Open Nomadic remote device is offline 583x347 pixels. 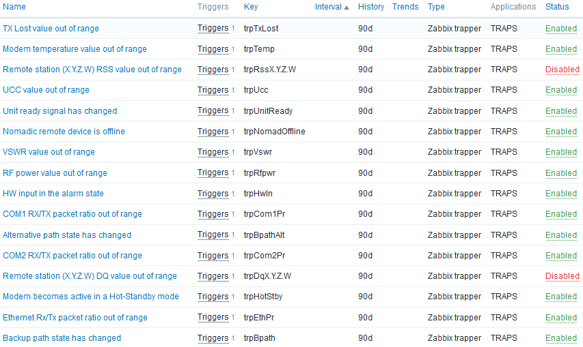[x=64, y=132]
